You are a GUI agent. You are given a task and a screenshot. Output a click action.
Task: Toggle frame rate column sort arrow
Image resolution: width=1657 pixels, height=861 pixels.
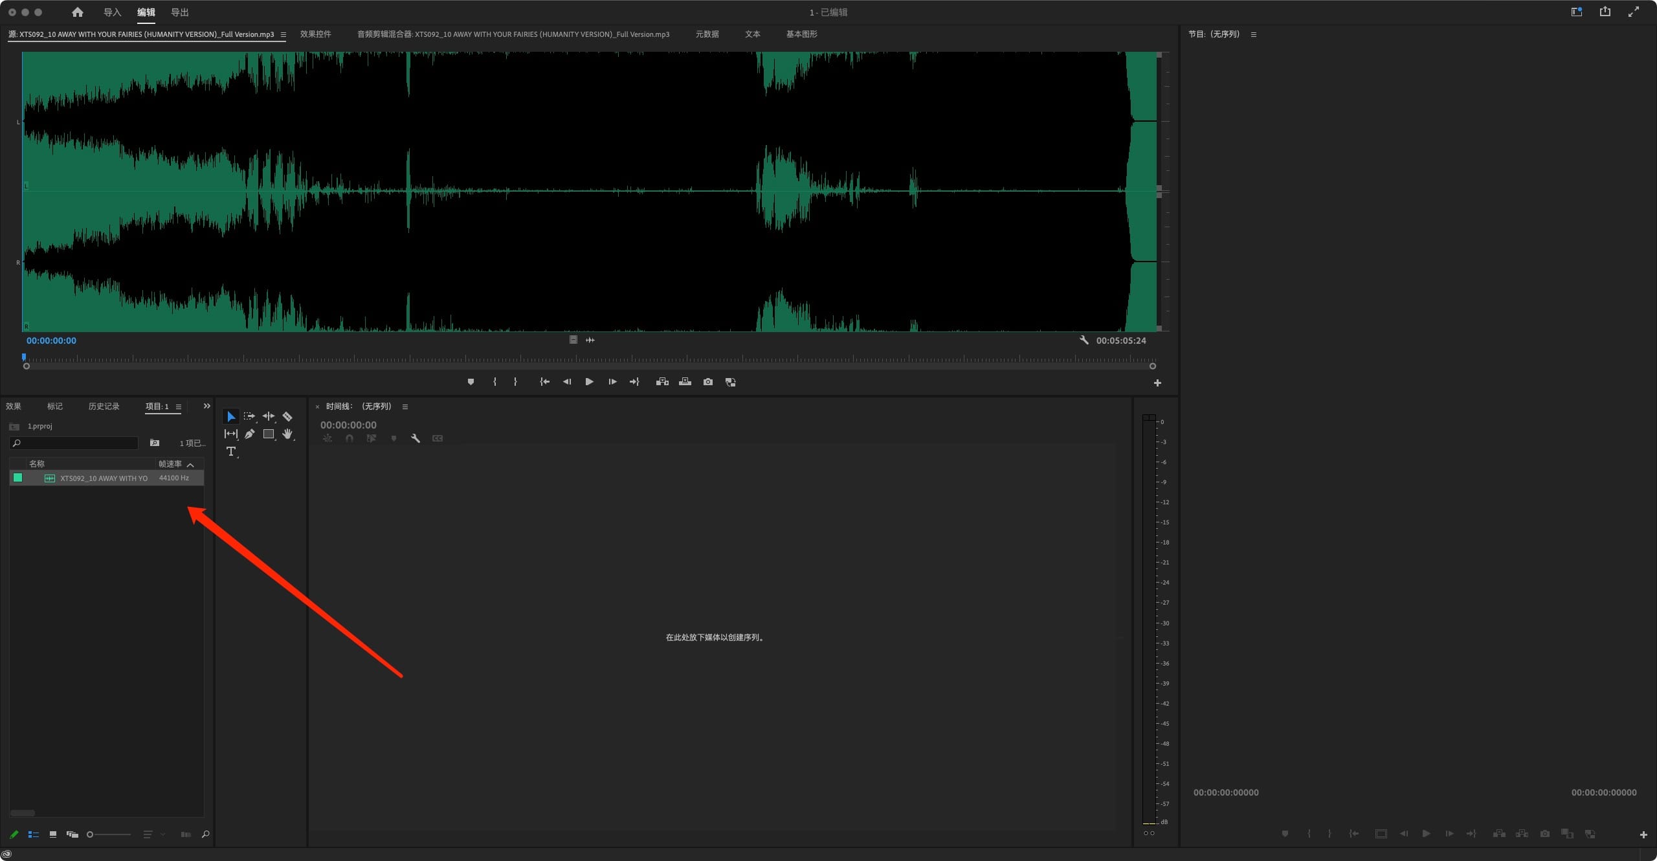tap(190, 464)
